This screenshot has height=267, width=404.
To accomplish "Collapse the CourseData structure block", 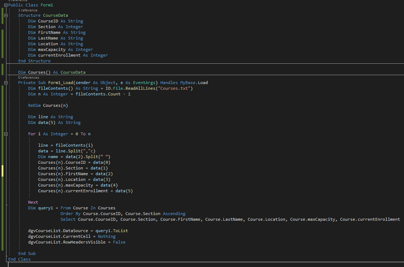I will pyautogui.click(x=5, y=15).
